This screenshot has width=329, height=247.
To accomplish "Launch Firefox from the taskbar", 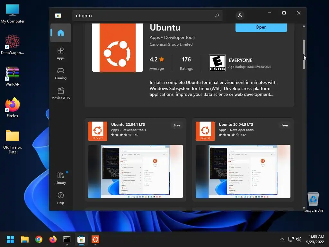I will click(x=53, y=239).
